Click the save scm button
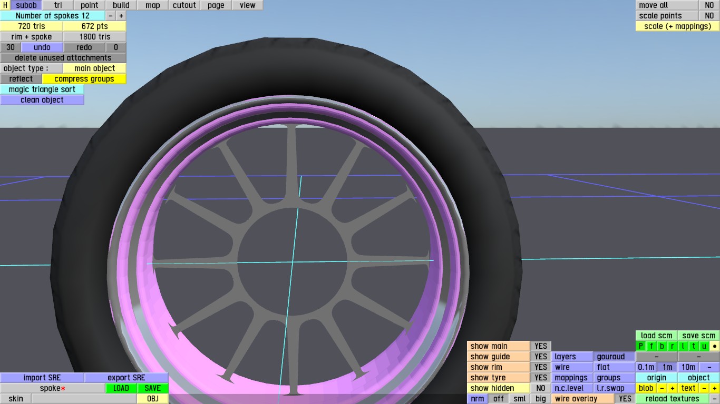 tap(699, 336)
